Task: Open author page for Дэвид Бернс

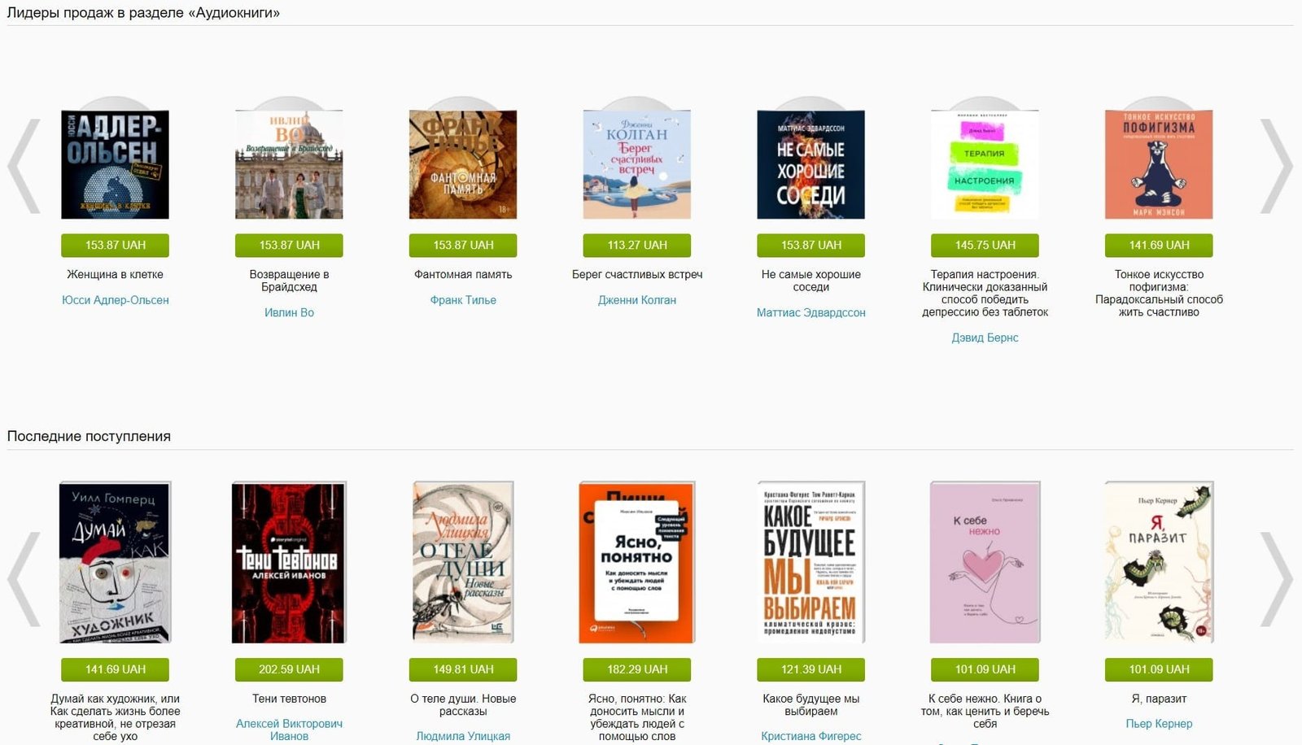Action: pyautogui.click(x=985, y=338)
